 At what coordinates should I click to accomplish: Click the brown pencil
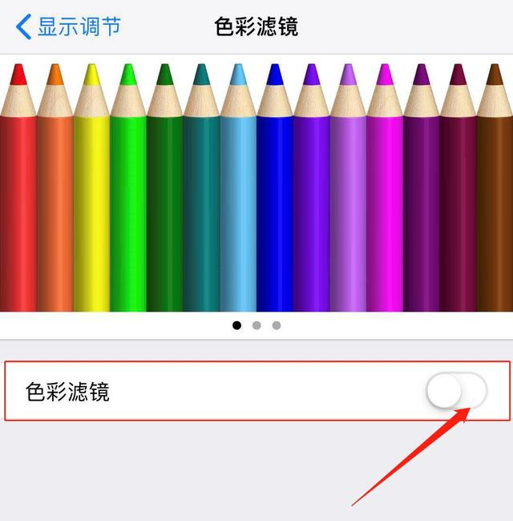495,188
